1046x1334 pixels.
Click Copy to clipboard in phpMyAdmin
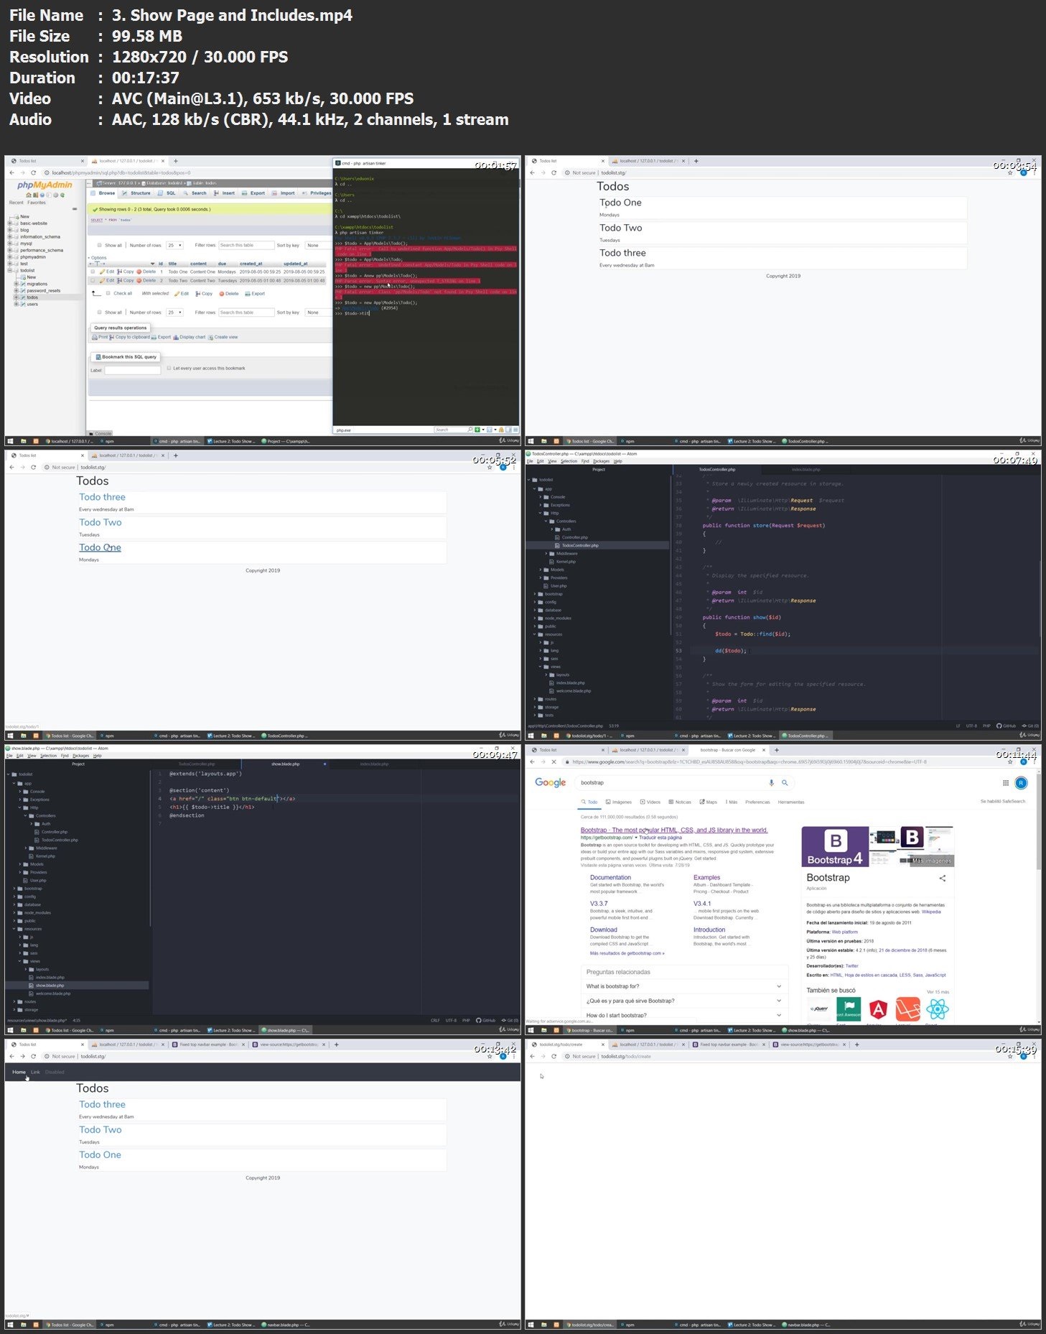click(x=129, y=337)
